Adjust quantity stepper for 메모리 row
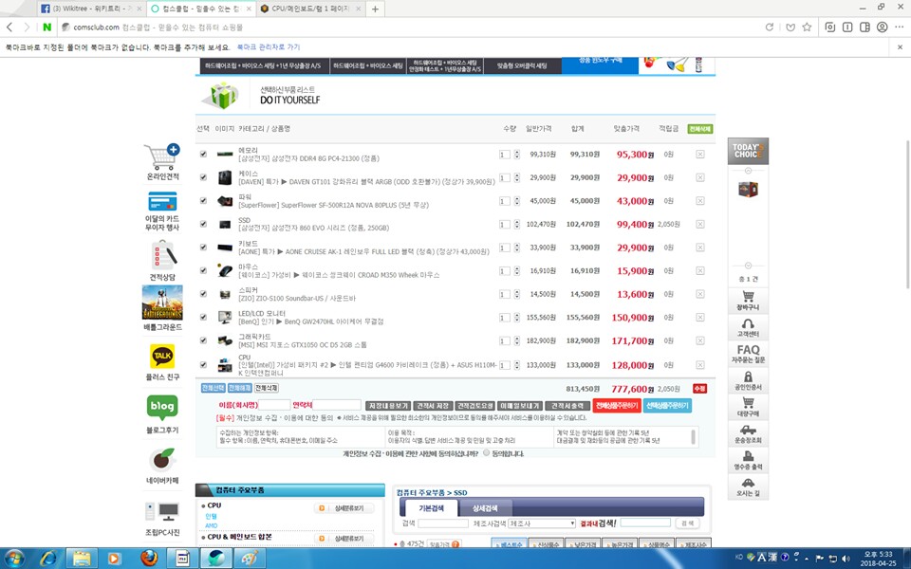Viewport: 911px width, 569px height. coord(517,155)
